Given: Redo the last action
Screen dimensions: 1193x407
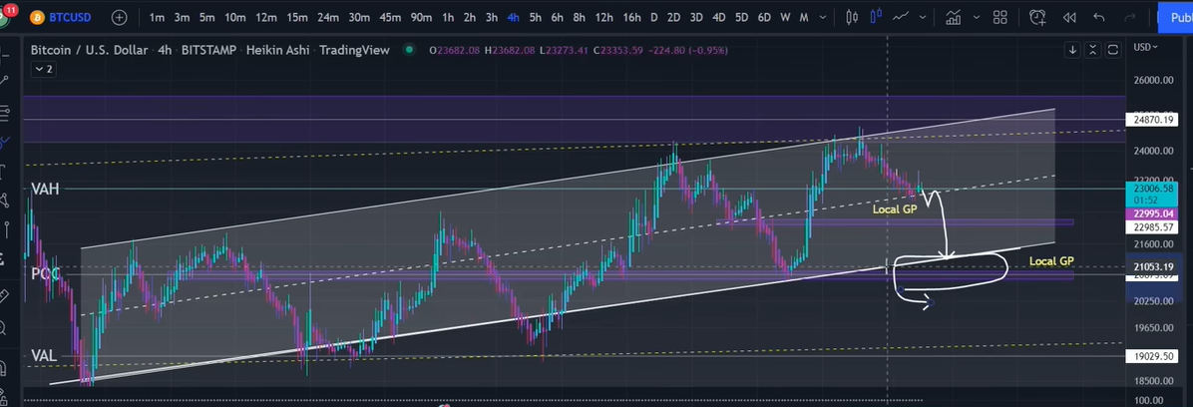Looking at the screenshot, I should click(x=1130, y=17).
